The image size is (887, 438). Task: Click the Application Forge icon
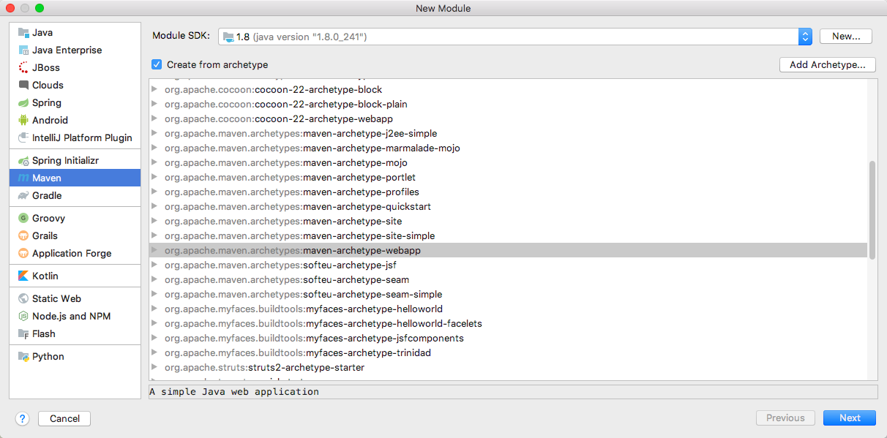pos(23,254)
